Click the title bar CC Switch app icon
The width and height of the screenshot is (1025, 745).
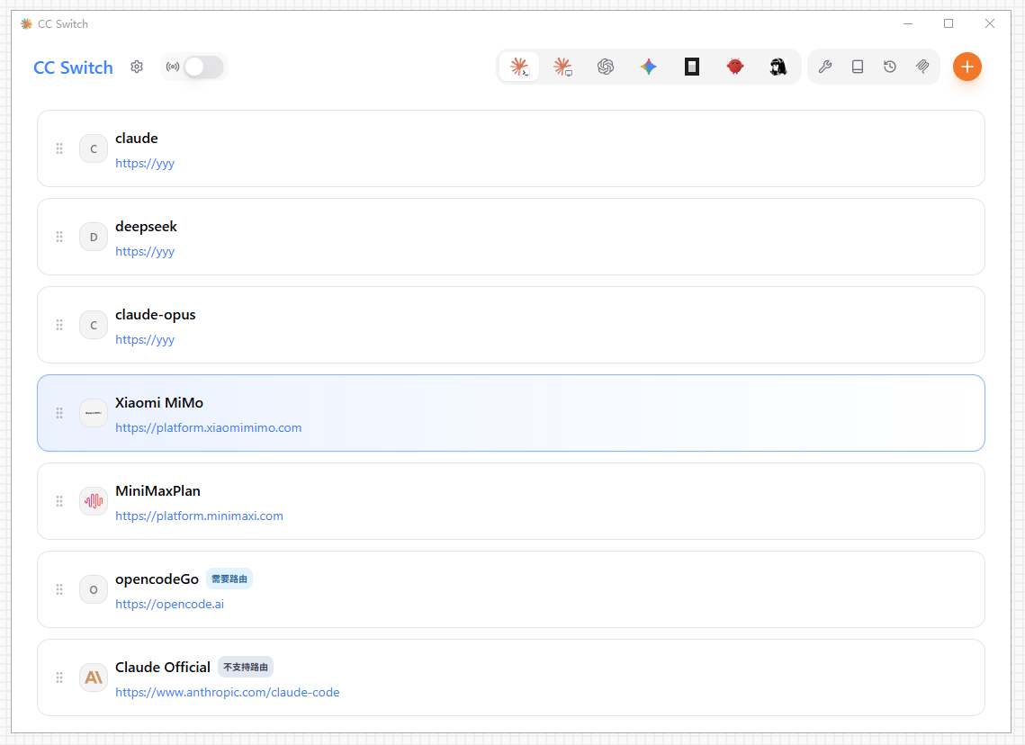(x=26, y=24)
